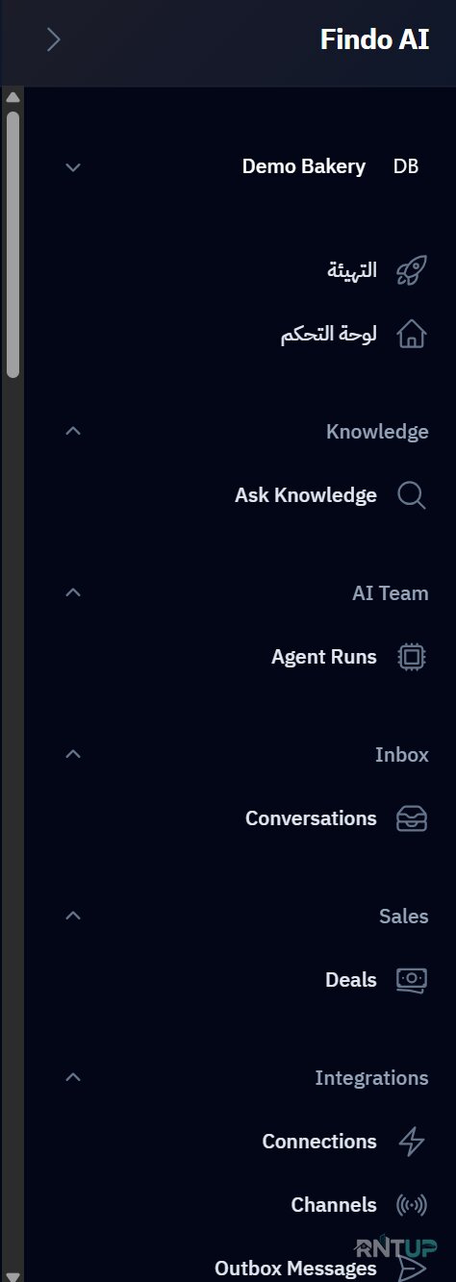Collapse the Knowledge section chevron

(73, 431)
